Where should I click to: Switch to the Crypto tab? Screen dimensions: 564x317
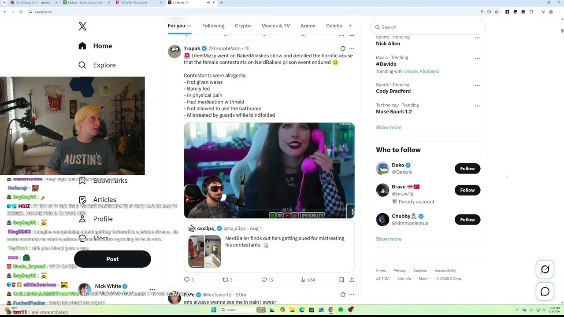243,26
